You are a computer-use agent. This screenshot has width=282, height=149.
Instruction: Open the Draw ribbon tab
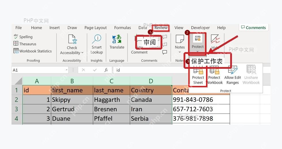click(x=72, y=28)
